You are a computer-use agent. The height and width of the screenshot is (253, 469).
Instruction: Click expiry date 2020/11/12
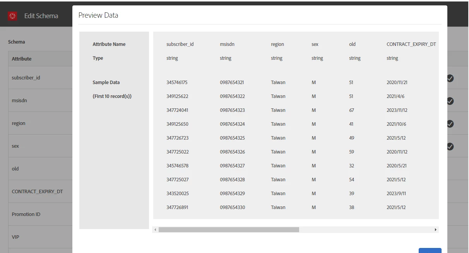pos(397,152)
